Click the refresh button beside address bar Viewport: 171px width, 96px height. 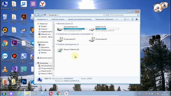tap(107, 15)
